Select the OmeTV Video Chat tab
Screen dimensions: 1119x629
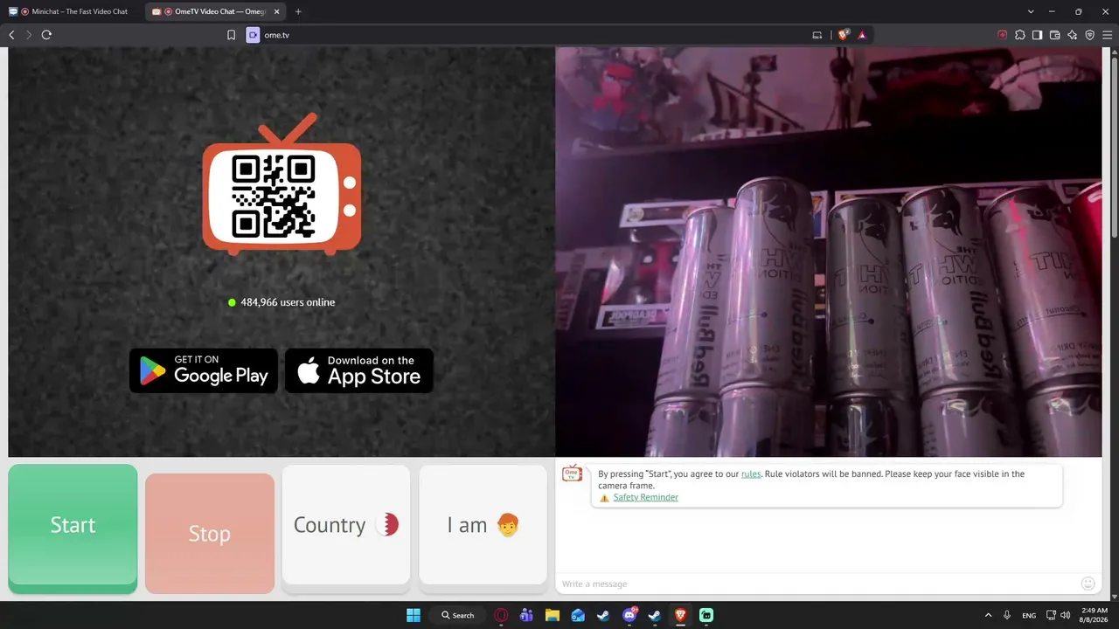pyautogui.click(x=213, y=11)
